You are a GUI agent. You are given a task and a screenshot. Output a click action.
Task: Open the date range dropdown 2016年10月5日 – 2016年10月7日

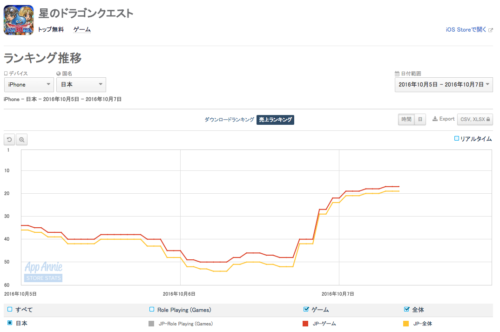point(444,85)
